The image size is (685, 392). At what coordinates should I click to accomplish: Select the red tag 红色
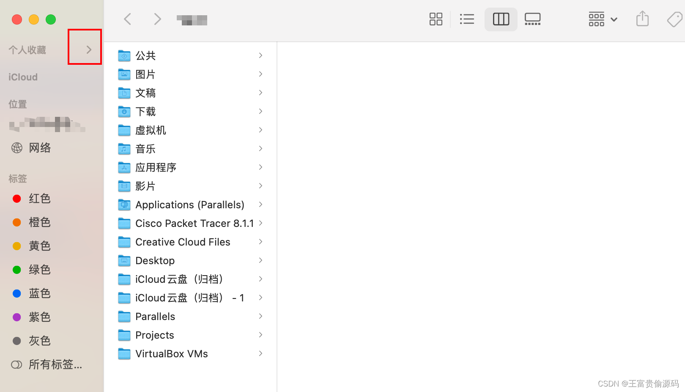[x=40, y=199]
